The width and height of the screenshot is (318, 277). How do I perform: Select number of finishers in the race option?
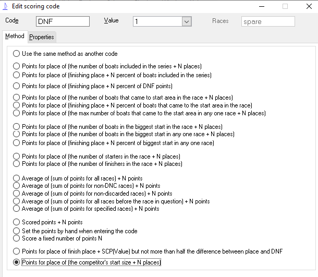pyautogui.click(x=97, y=164)
